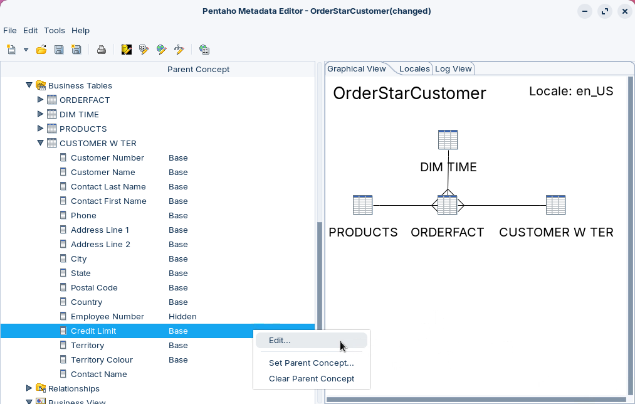
Task: Open the Tools menu
Action: click(x=55, y=30)
